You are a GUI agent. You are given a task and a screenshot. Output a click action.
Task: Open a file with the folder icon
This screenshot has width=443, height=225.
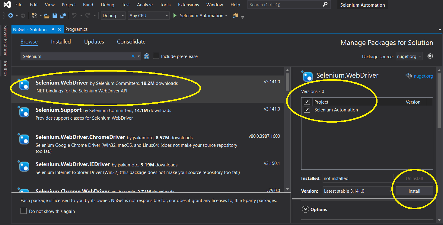46,16
